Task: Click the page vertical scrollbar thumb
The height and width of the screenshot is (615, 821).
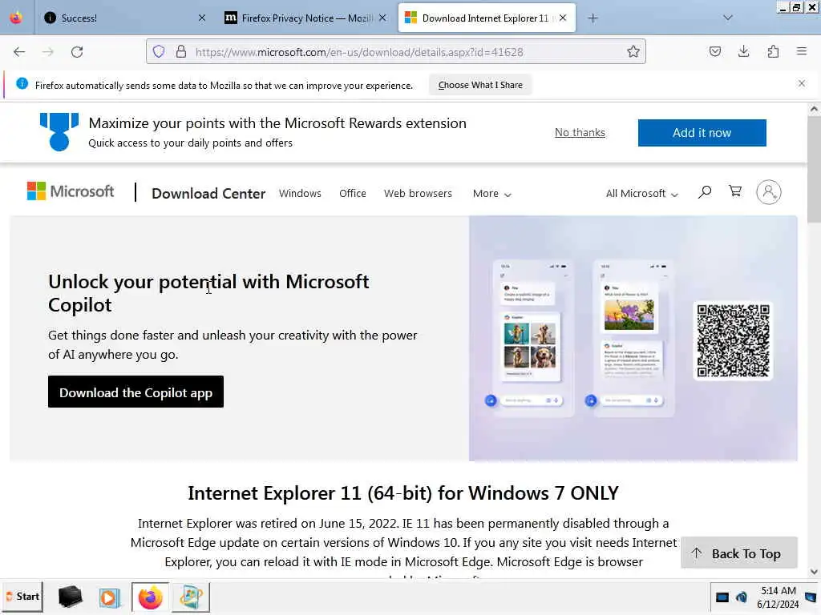Action: (x=814, y=169)
